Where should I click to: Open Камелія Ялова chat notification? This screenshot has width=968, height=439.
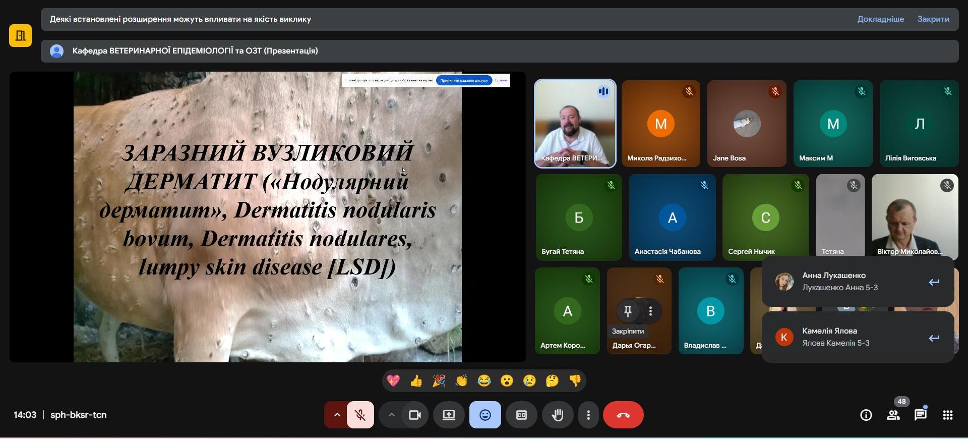point(858,337)
